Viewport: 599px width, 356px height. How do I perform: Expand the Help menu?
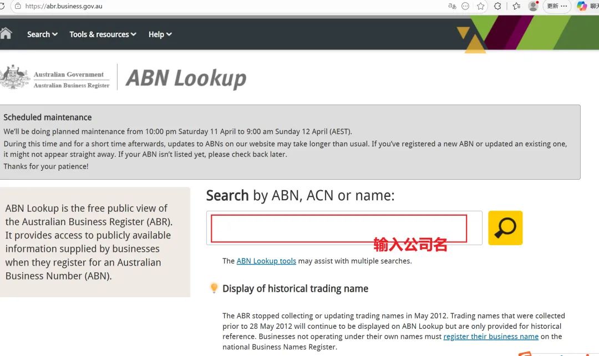pos(160,34)
